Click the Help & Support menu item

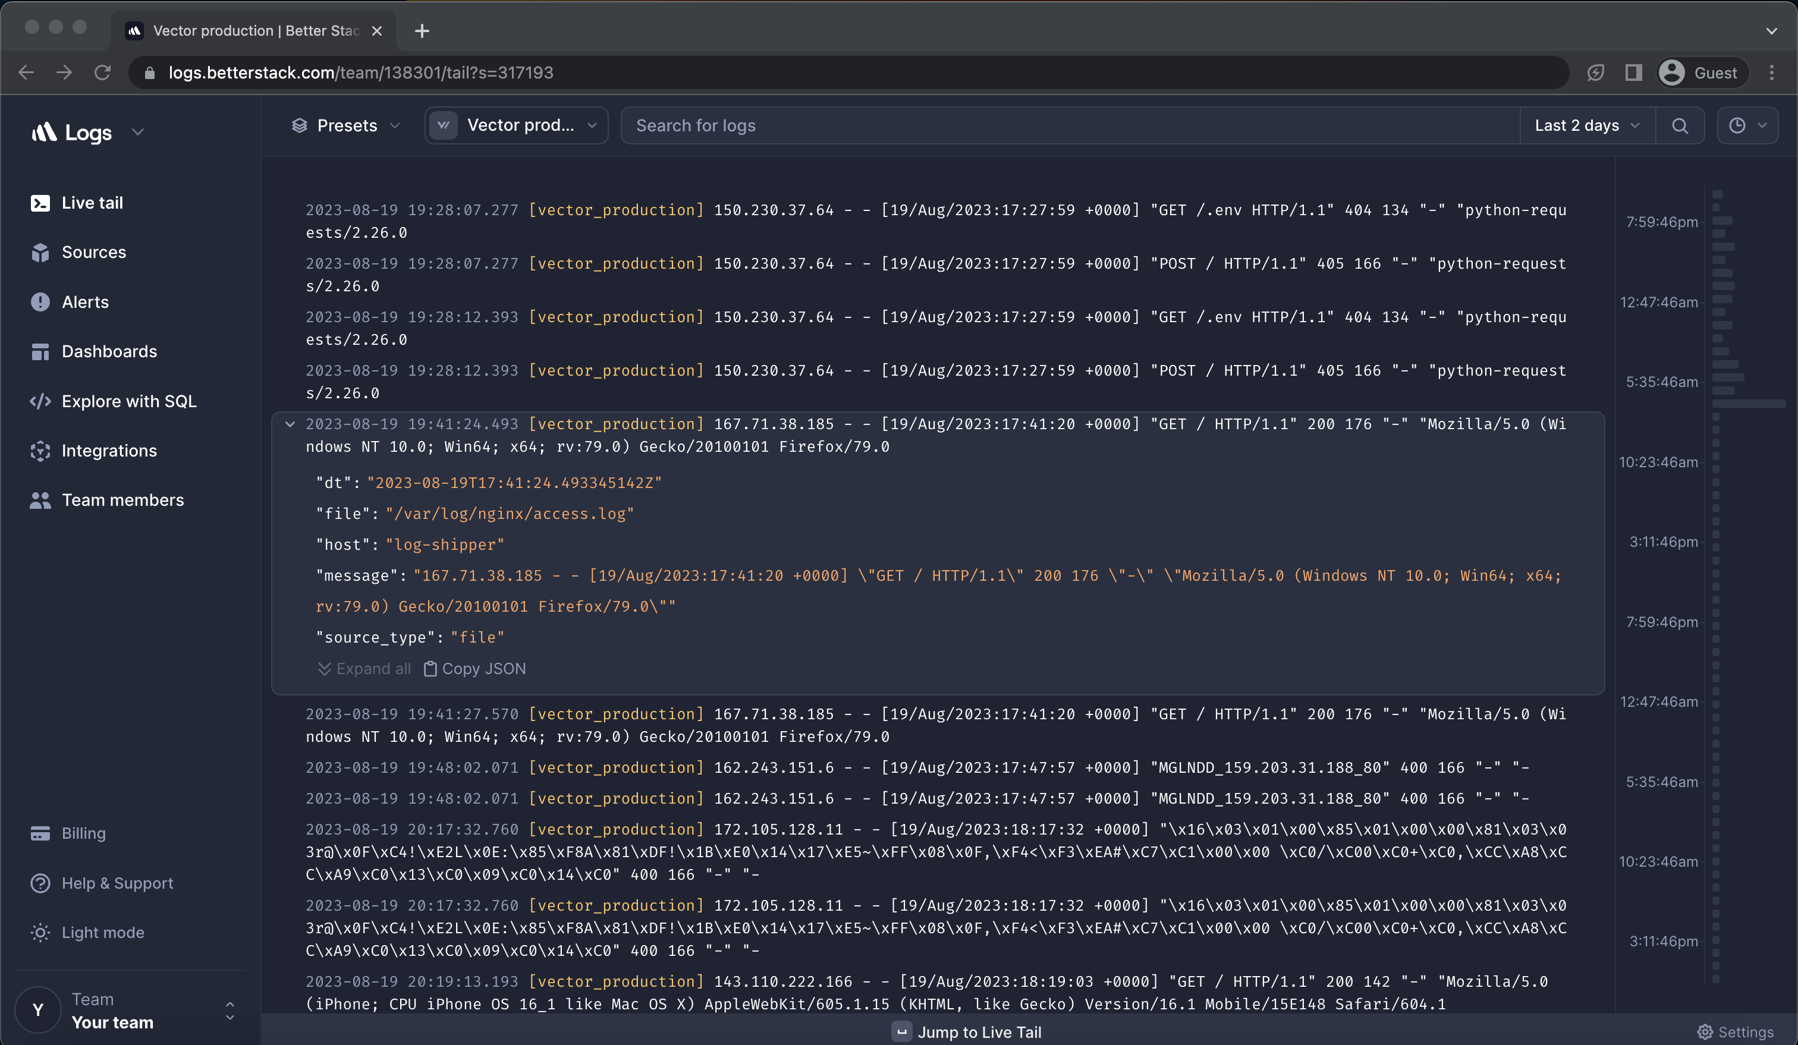[x=117, y=882]
